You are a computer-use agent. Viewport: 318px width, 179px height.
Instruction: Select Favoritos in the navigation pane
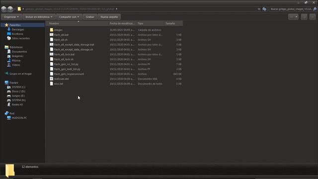[15, 25]
